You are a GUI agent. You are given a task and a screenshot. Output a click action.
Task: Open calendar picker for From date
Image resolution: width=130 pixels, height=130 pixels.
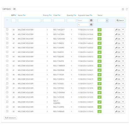click(x=91, y=20)
